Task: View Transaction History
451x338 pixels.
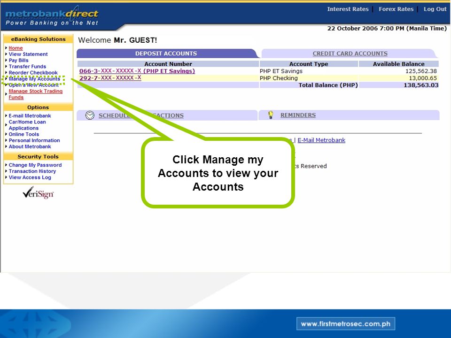Action: pyautogui.click(x=32, y=171)
